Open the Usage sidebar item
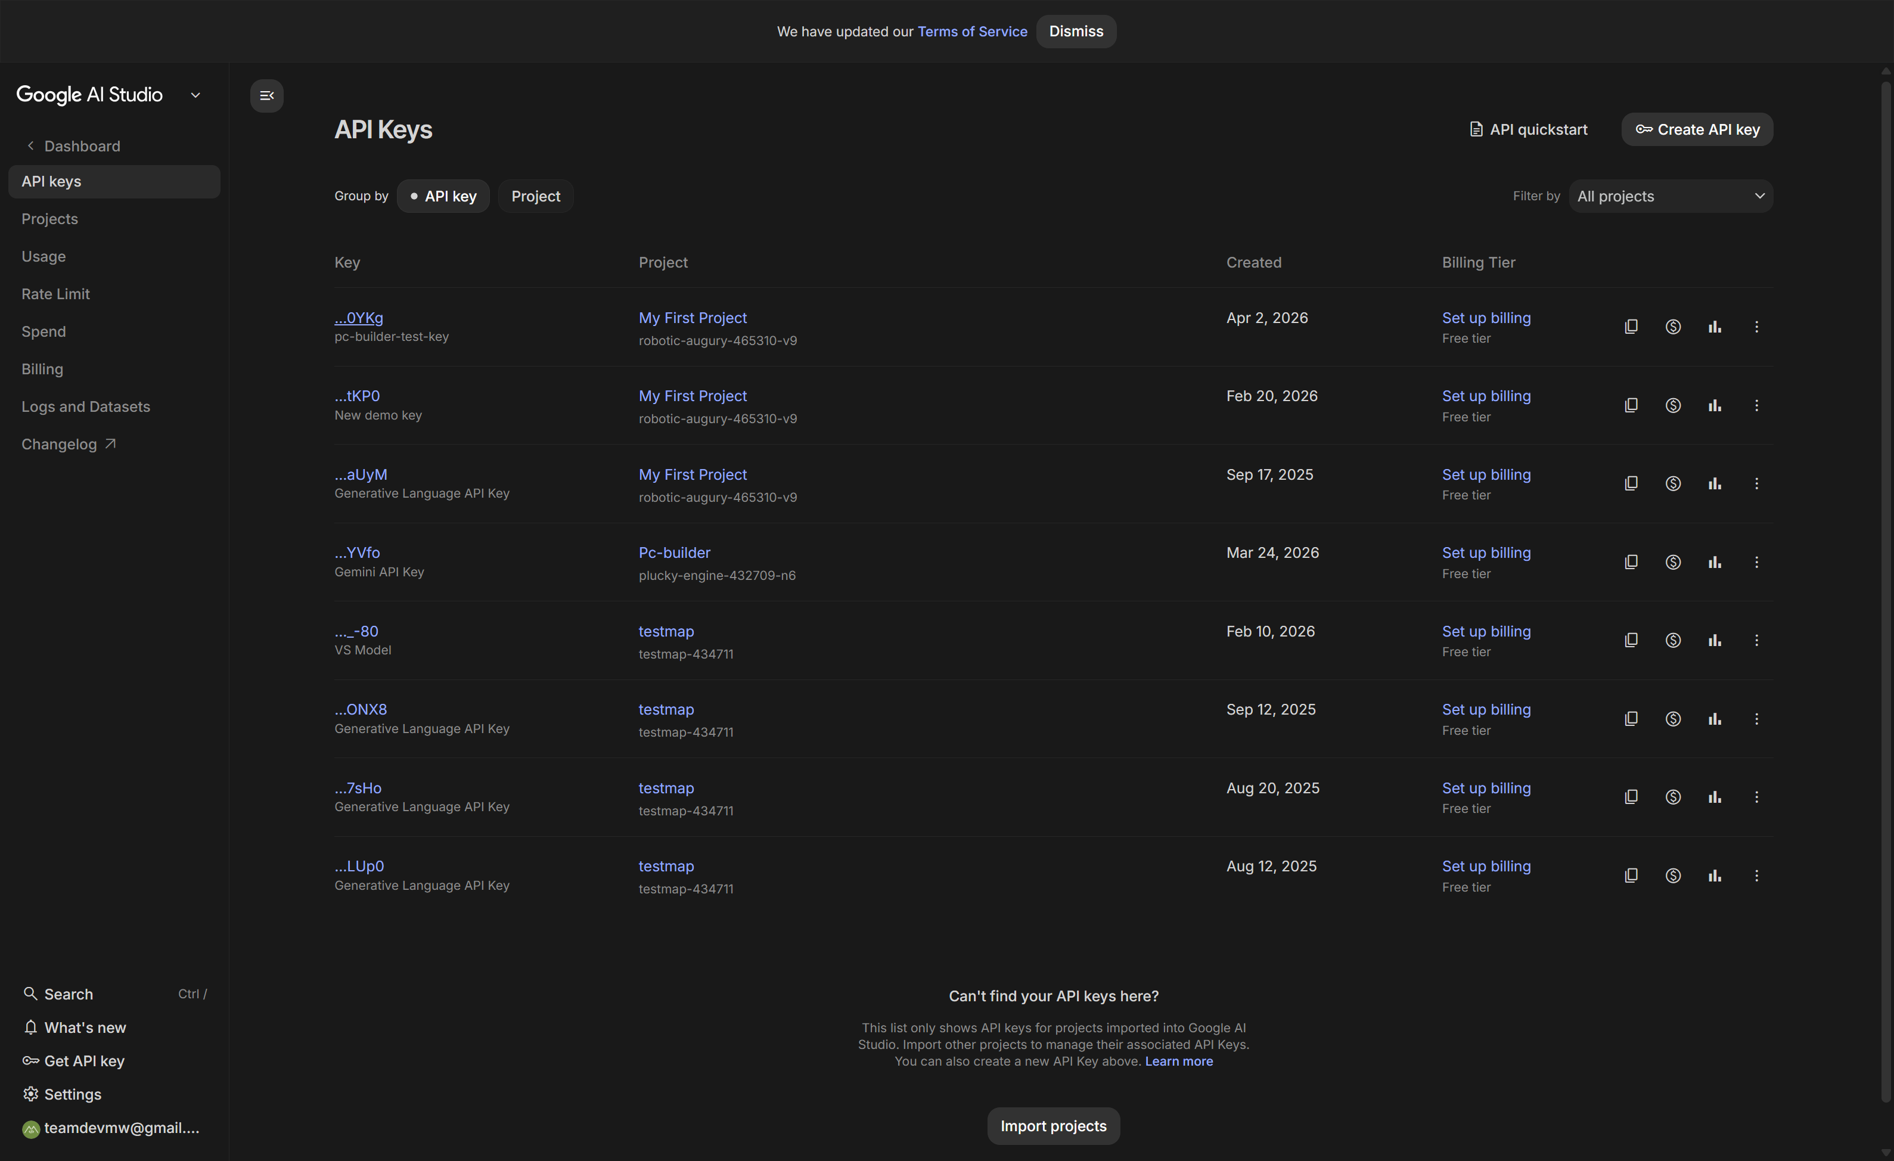This screenshot has height=1161, width=1894. tap(114, 257)
